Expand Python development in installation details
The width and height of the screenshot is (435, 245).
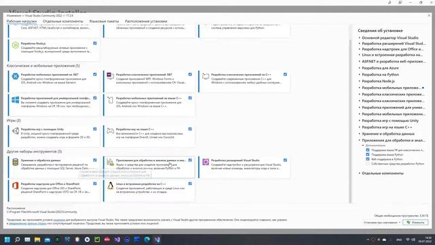pos(360,75)
